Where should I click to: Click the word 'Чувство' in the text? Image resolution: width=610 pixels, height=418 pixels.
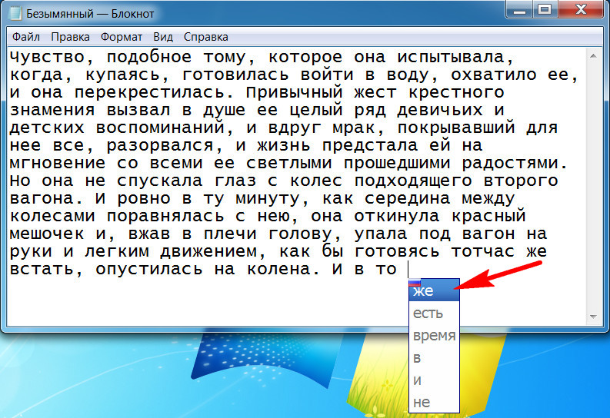pos(48,58)
